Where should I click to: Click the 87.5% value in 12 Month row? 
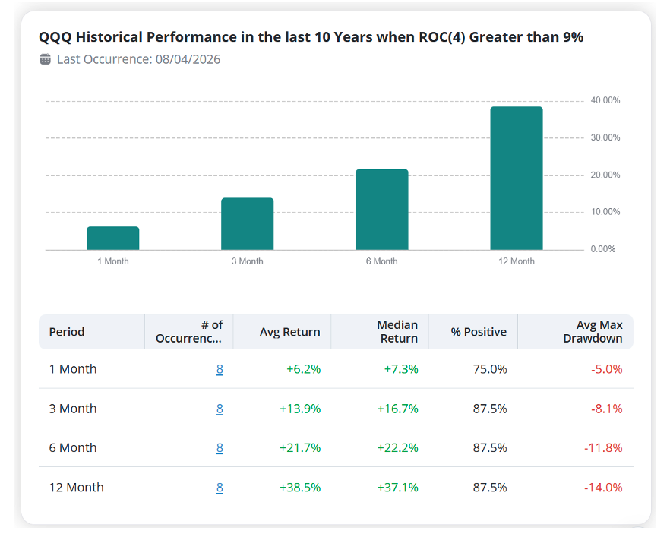[x=490, y=488]
